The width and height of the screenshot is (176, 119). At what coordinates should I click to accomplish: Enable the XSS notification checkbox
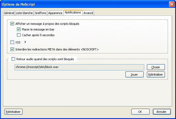12,42
